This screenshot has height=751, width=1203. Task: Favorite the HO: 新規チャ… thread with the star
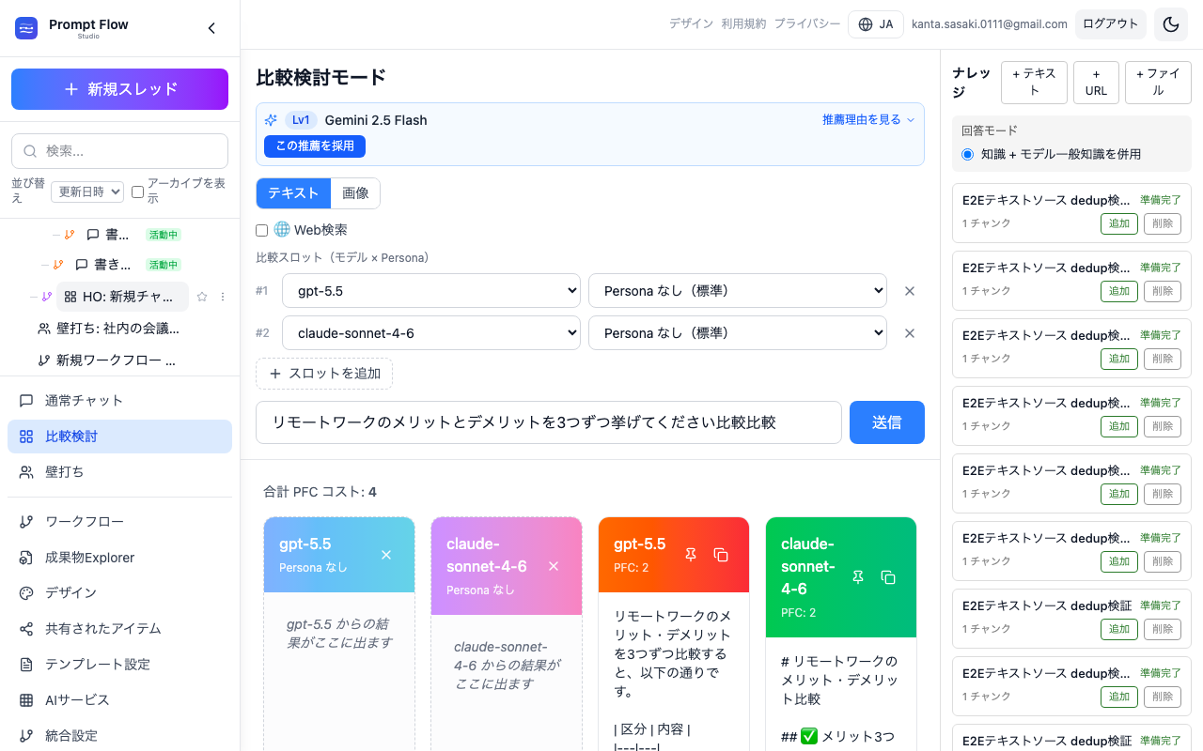202,297
